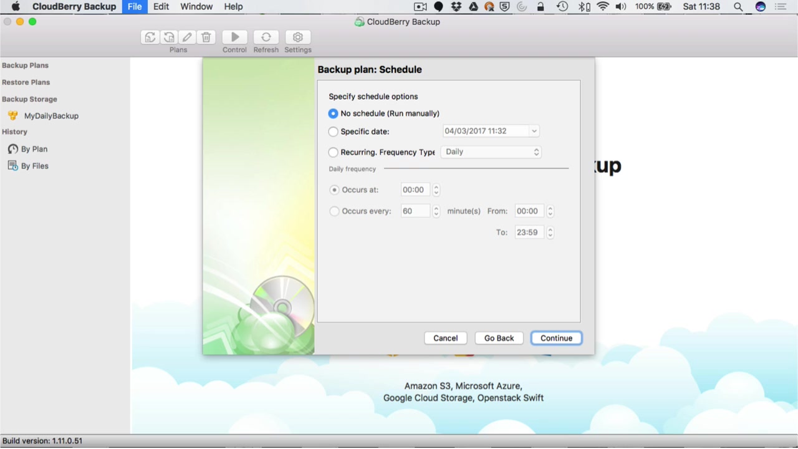Image resolution: width=798 pixels, height=449 pixels.
Task: Click the Control play toolbar icon
Action: (235, 37)
